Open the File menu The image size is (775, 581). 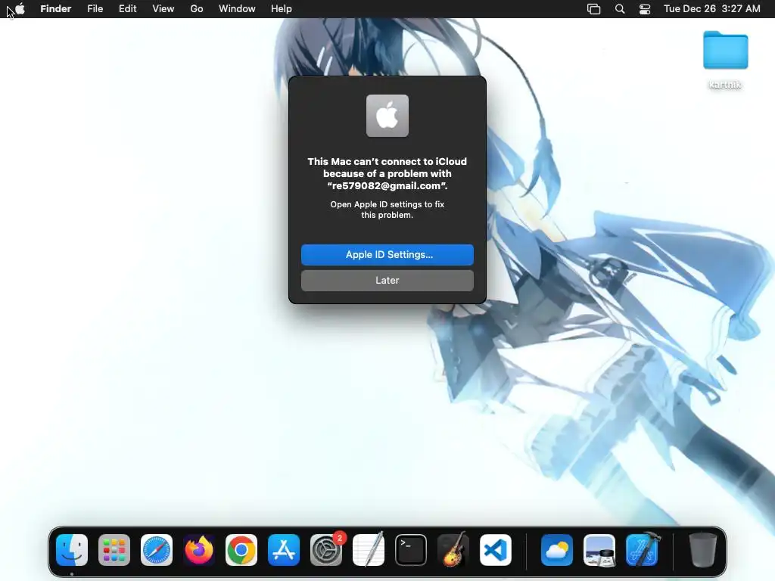(x=95, y=9)
